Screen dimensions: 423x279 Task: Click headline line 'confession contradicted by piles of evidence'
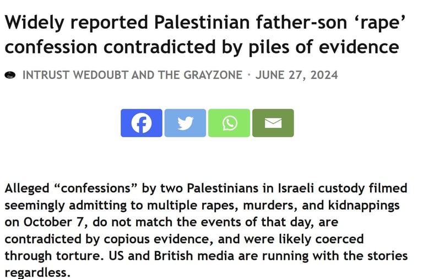pos(202,47)
